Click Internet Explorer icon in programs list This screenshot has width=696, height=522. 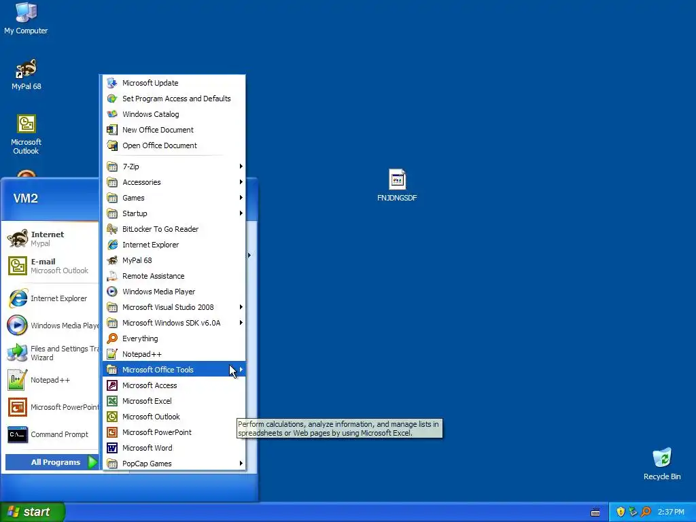[112, 245]
